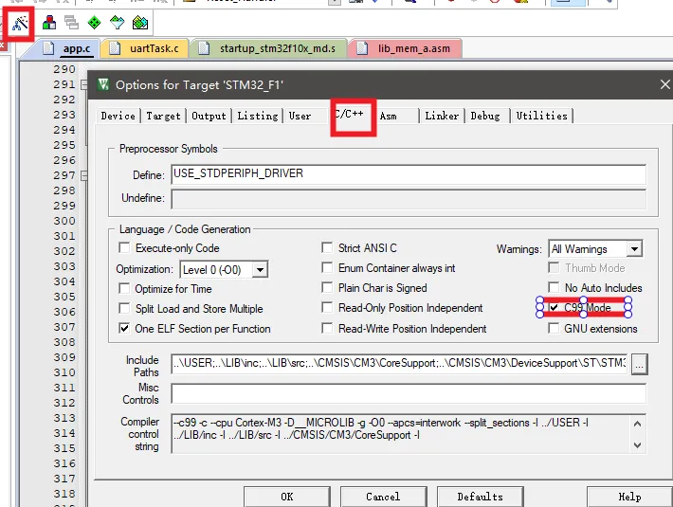Launch the Pack Installer icon
The height and width of the screenshot is (507, 673).
point(140,23)
